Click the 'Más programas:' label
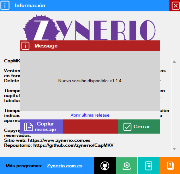The image size is (180, 174). (24, 166)
